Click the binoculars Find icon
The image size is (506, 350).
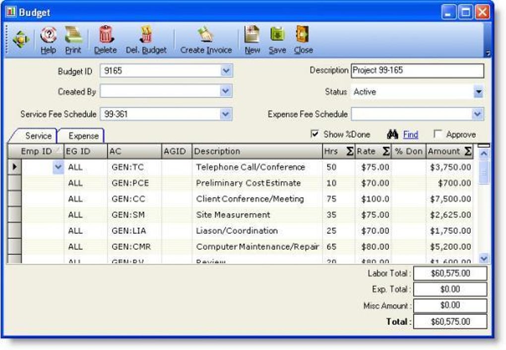393,134
